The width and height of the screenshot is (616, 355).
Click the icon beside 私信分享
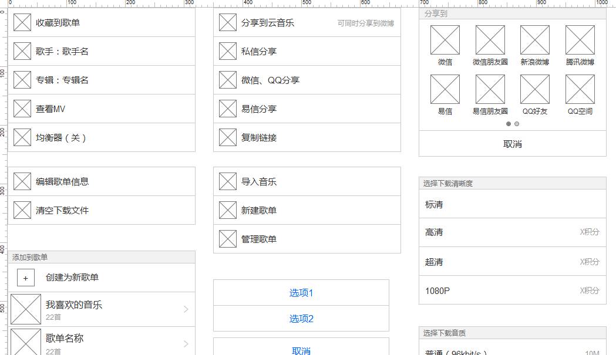tap(228, 51)
